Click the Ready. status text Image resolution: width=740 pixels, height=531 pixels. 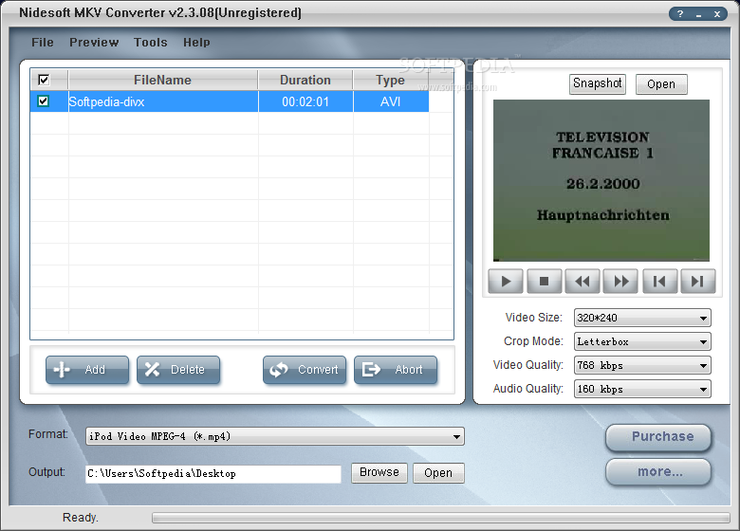(81, 518)
